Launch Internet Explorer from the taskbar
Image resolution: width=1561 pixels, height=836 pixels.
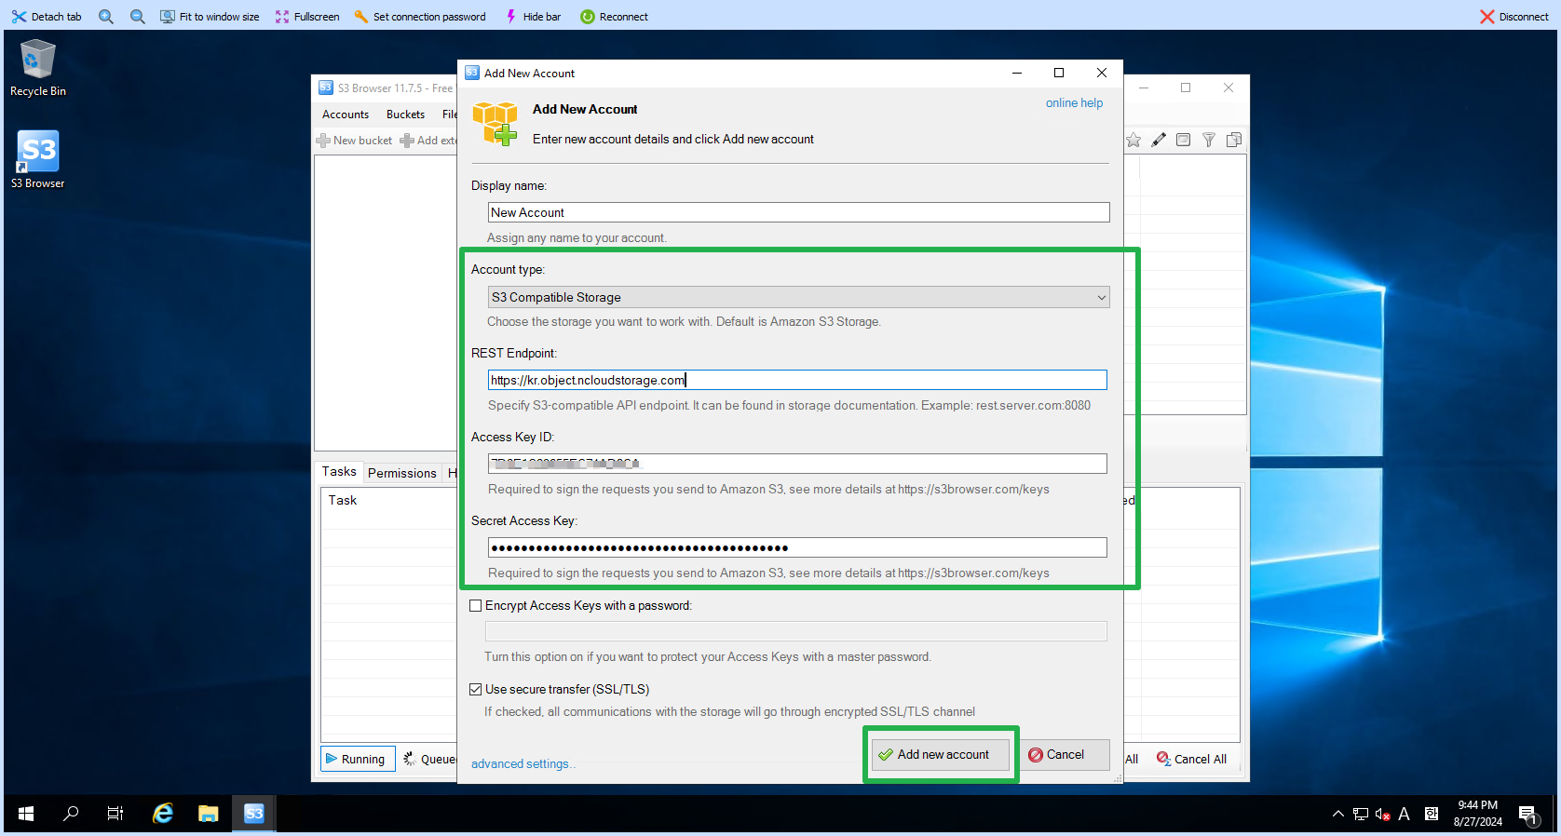(x=163, y=814)
